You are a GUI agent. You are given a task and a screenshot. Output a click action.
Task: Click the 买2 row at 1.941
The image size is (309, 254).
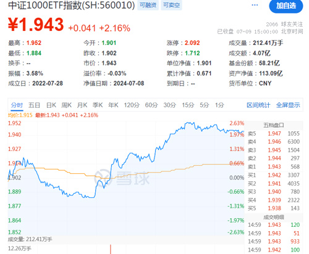coord(274,184)
